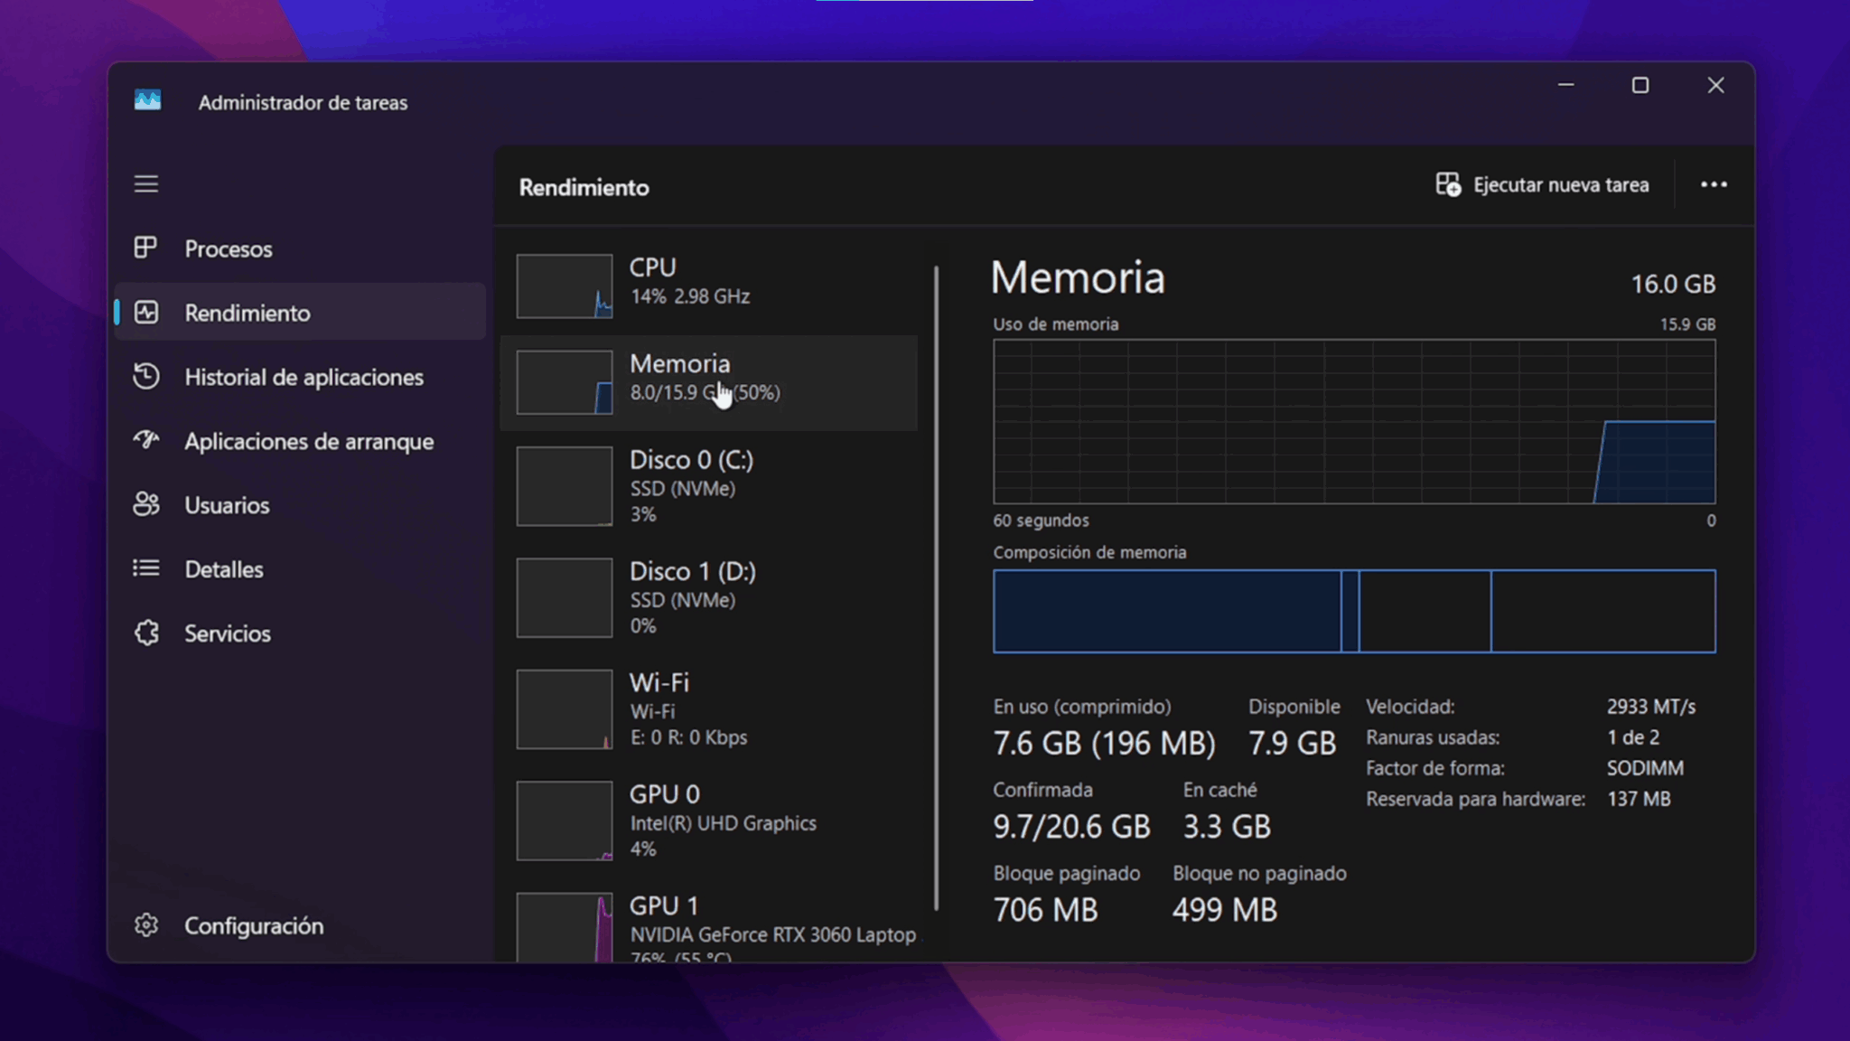Click the Ranuras usadas 1 de 2 value

click(x=1633, y=737)
